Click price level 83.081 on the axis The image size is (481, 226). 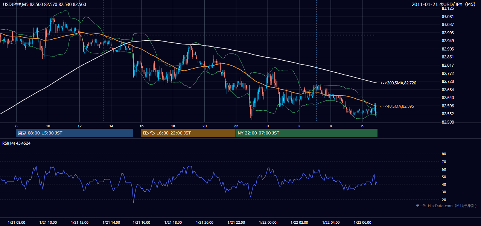click(x=448, y=17)
